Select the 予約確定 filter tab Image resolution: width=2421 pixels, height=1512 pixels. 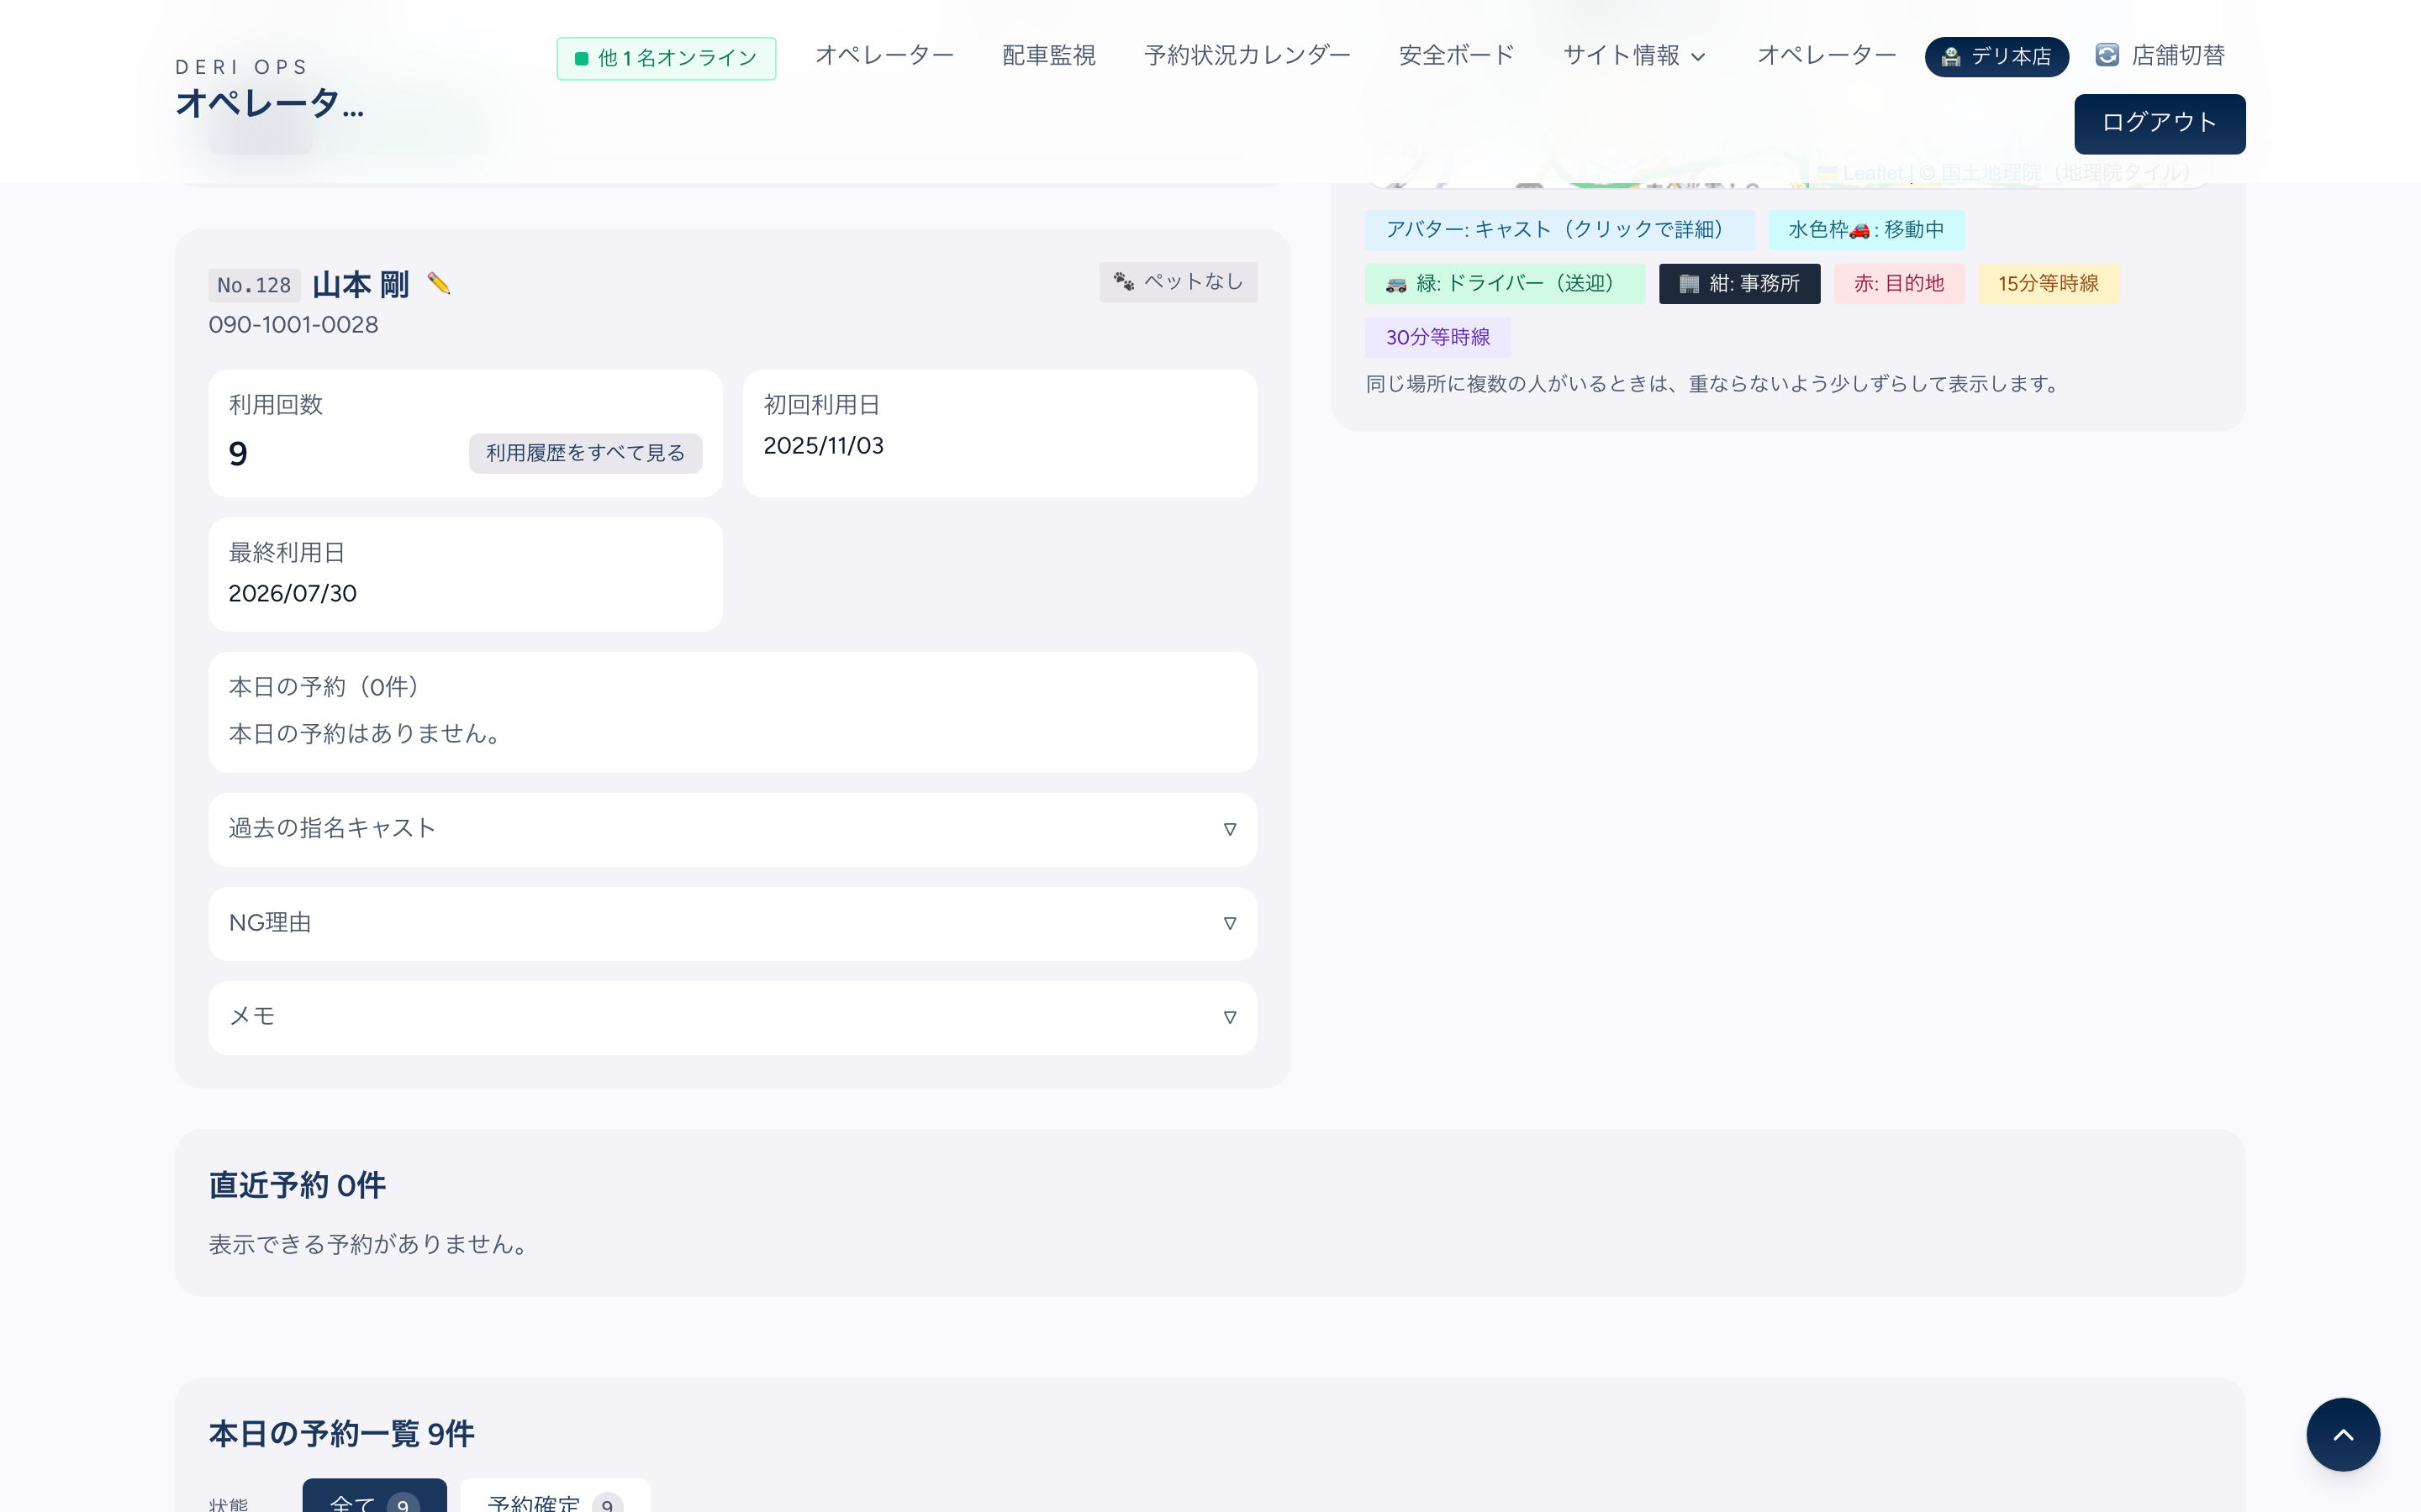pyautogui.click(x=555, y=1496)
